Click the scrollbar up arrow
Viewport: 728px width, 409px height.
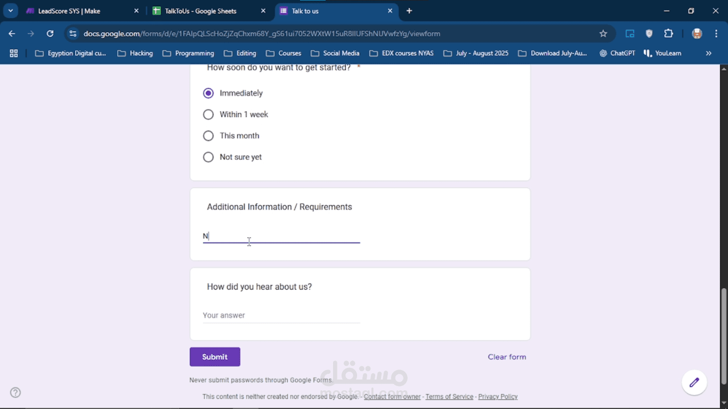724,69
